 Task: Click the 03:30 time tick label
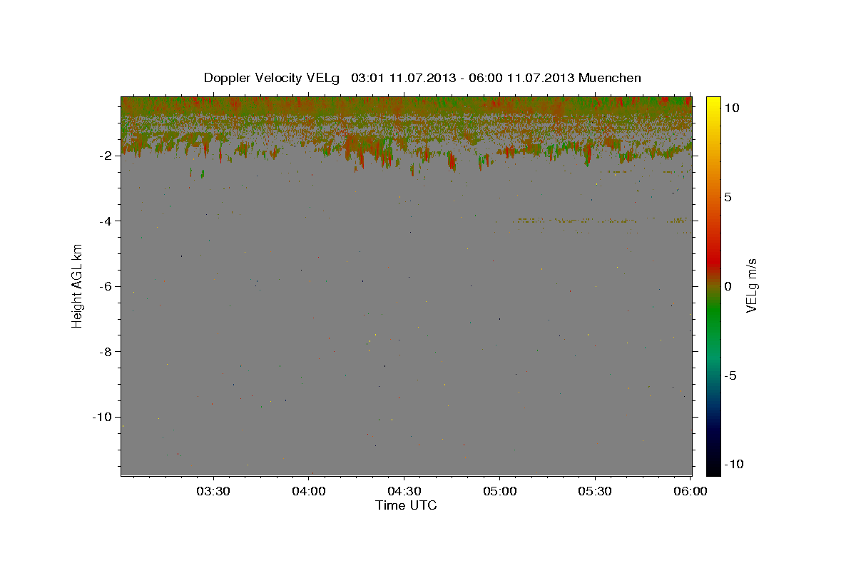coord(214,491)
